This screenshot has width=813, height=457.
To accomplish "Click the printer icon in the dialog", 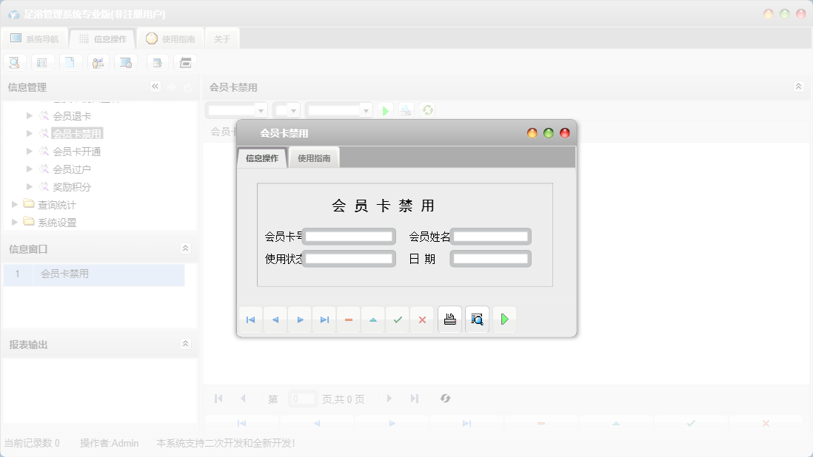I will click(x=449, y=319).
